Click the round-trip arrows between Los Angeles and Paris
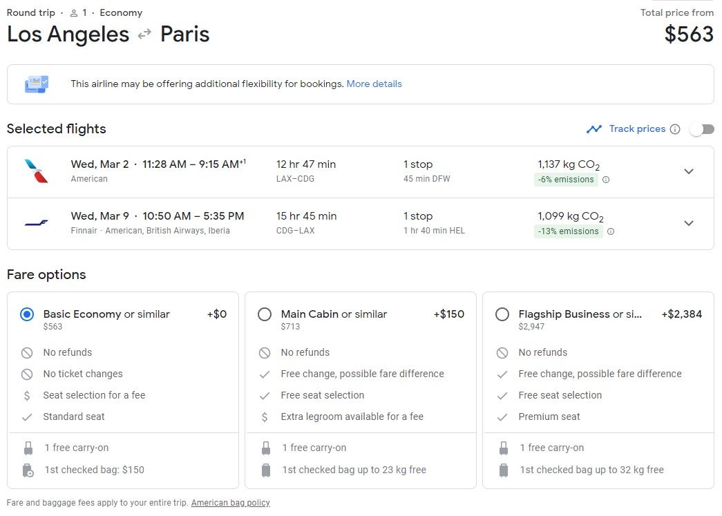 144,34
